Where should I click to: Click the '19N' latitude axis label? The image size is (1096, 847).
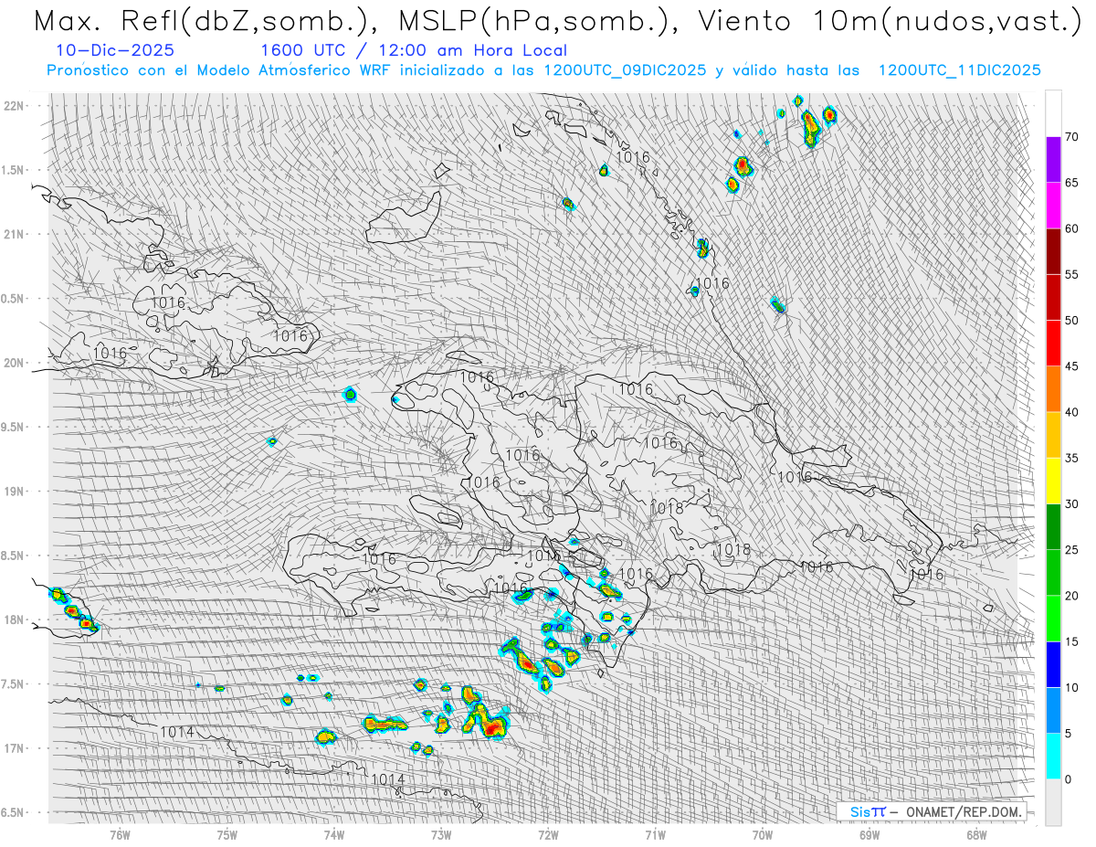pos(15,491)
